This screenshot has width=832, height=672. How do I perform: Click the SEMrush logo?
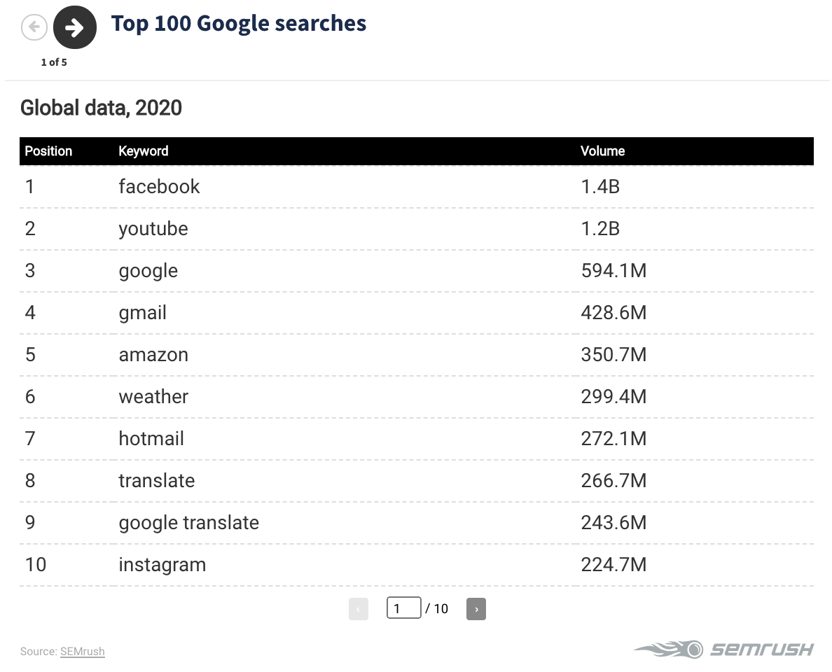pyautogui.click(x=723, y=649)
